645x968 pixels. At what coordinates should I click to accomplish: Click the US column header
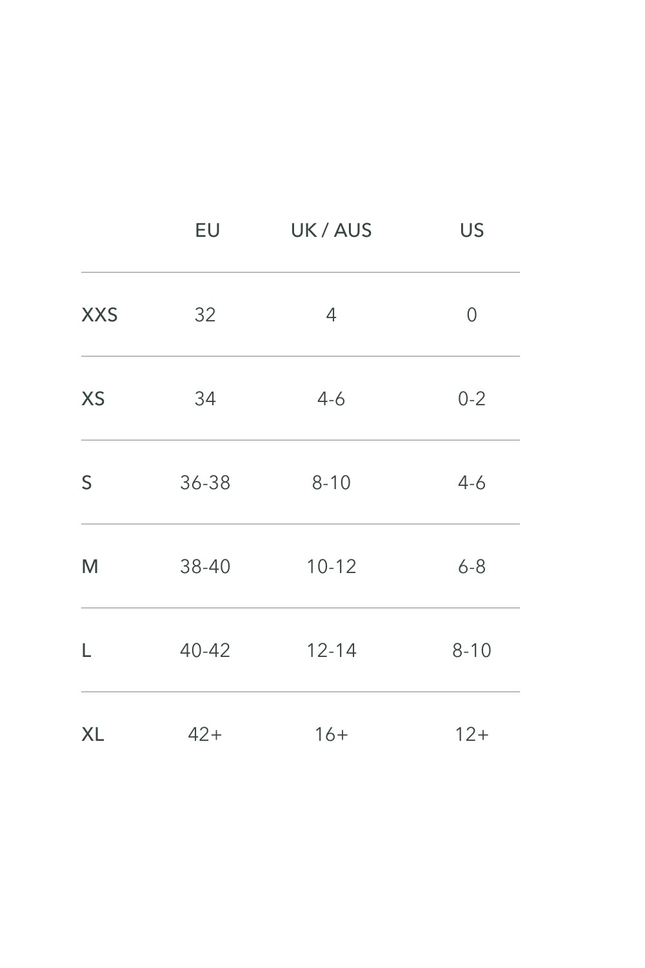tap(471, 230)
